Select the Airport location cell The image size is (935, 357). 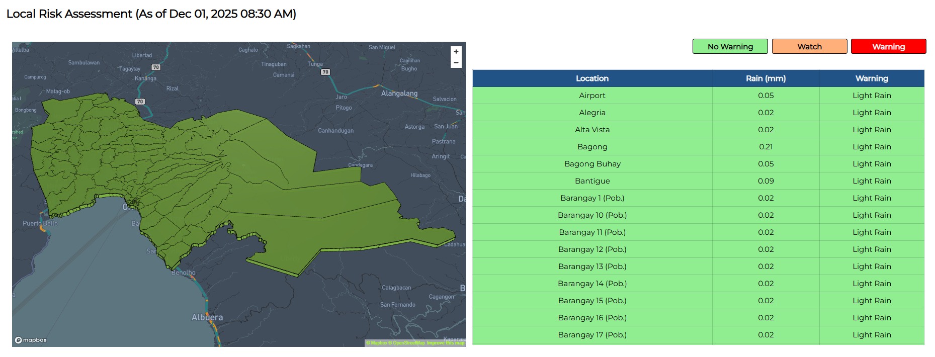pyautogui.click(x=592, y=96)
